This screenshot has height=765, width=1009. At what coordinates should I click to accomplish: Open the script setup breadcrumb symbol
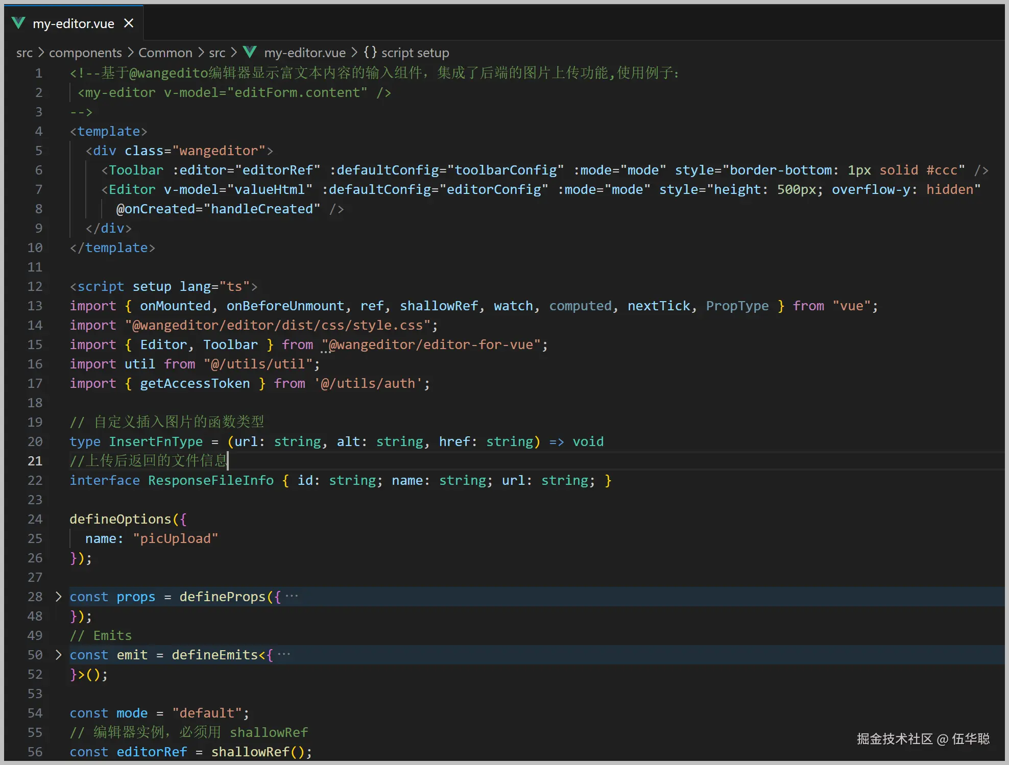415,53
